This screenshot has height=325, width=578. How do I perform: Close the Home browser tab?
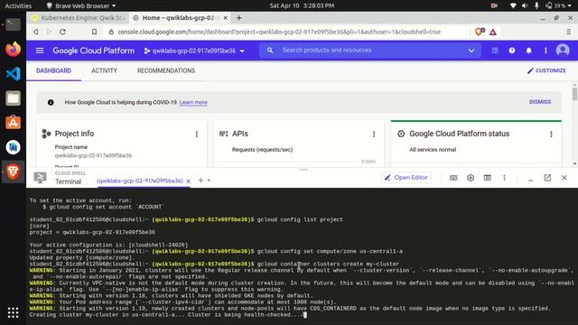tap(225, 18)
